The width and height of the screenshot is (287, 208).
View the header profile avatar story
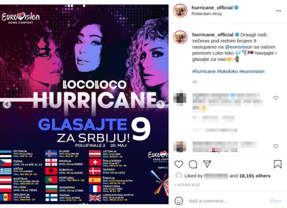180,10
